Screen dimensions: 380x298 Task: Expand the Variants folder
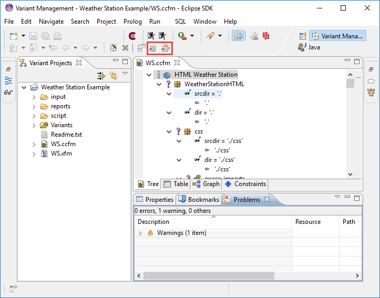point(34,126)
